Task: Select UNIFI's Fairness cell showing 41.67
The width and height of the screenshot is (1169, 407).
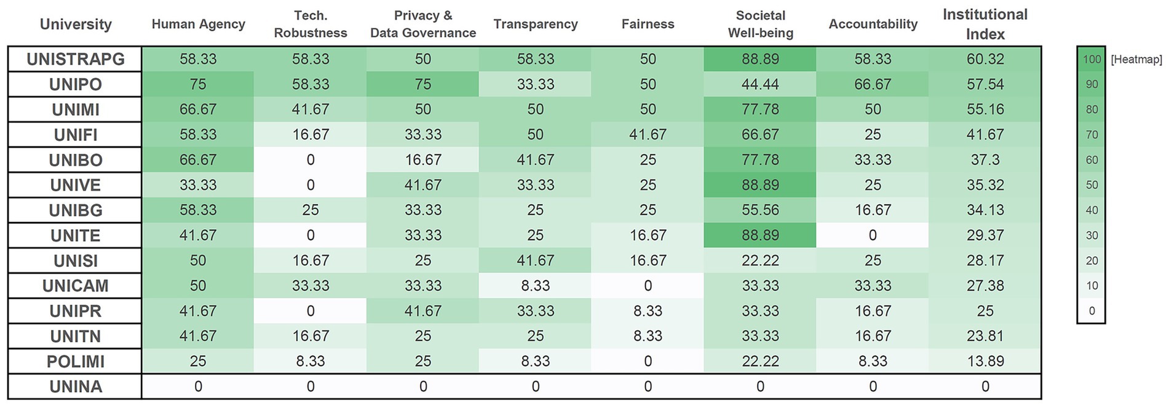Action: click(x=648, y=135)
